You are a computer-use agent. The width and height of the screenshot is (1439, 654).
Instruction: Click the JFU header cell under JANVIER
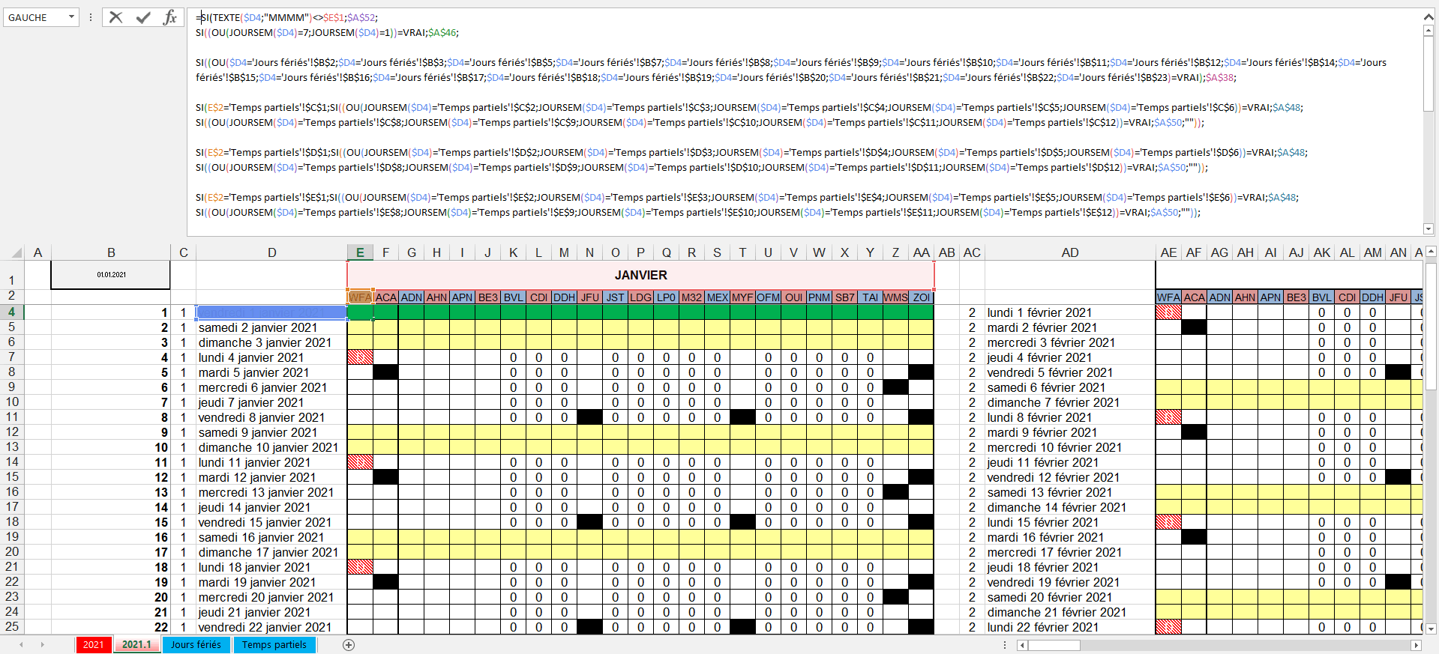[x=590, y=297]
